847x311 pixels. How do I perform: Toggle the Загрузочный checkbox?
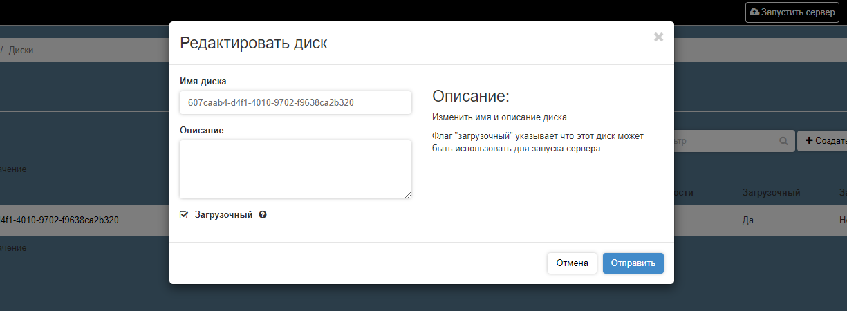pyautogui.click(x=184, y=215)
